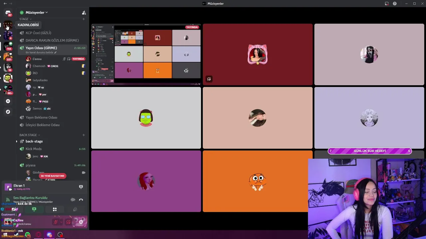Focus the green-faced avatar video tile
This screenshot has width=426, height=239.
point(146,118)
